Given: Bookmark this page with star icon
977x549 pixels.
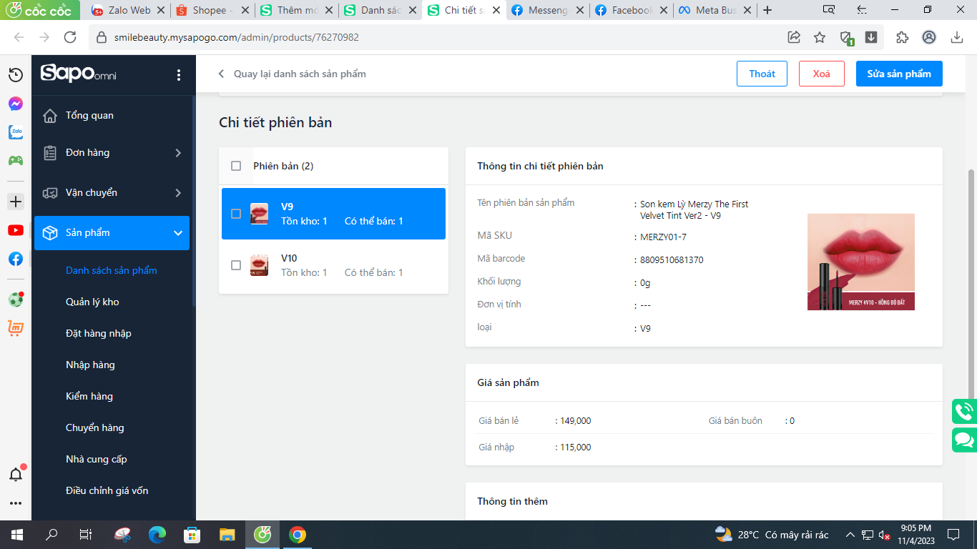Looking at the screenshot, I should (x=820, y=37).
